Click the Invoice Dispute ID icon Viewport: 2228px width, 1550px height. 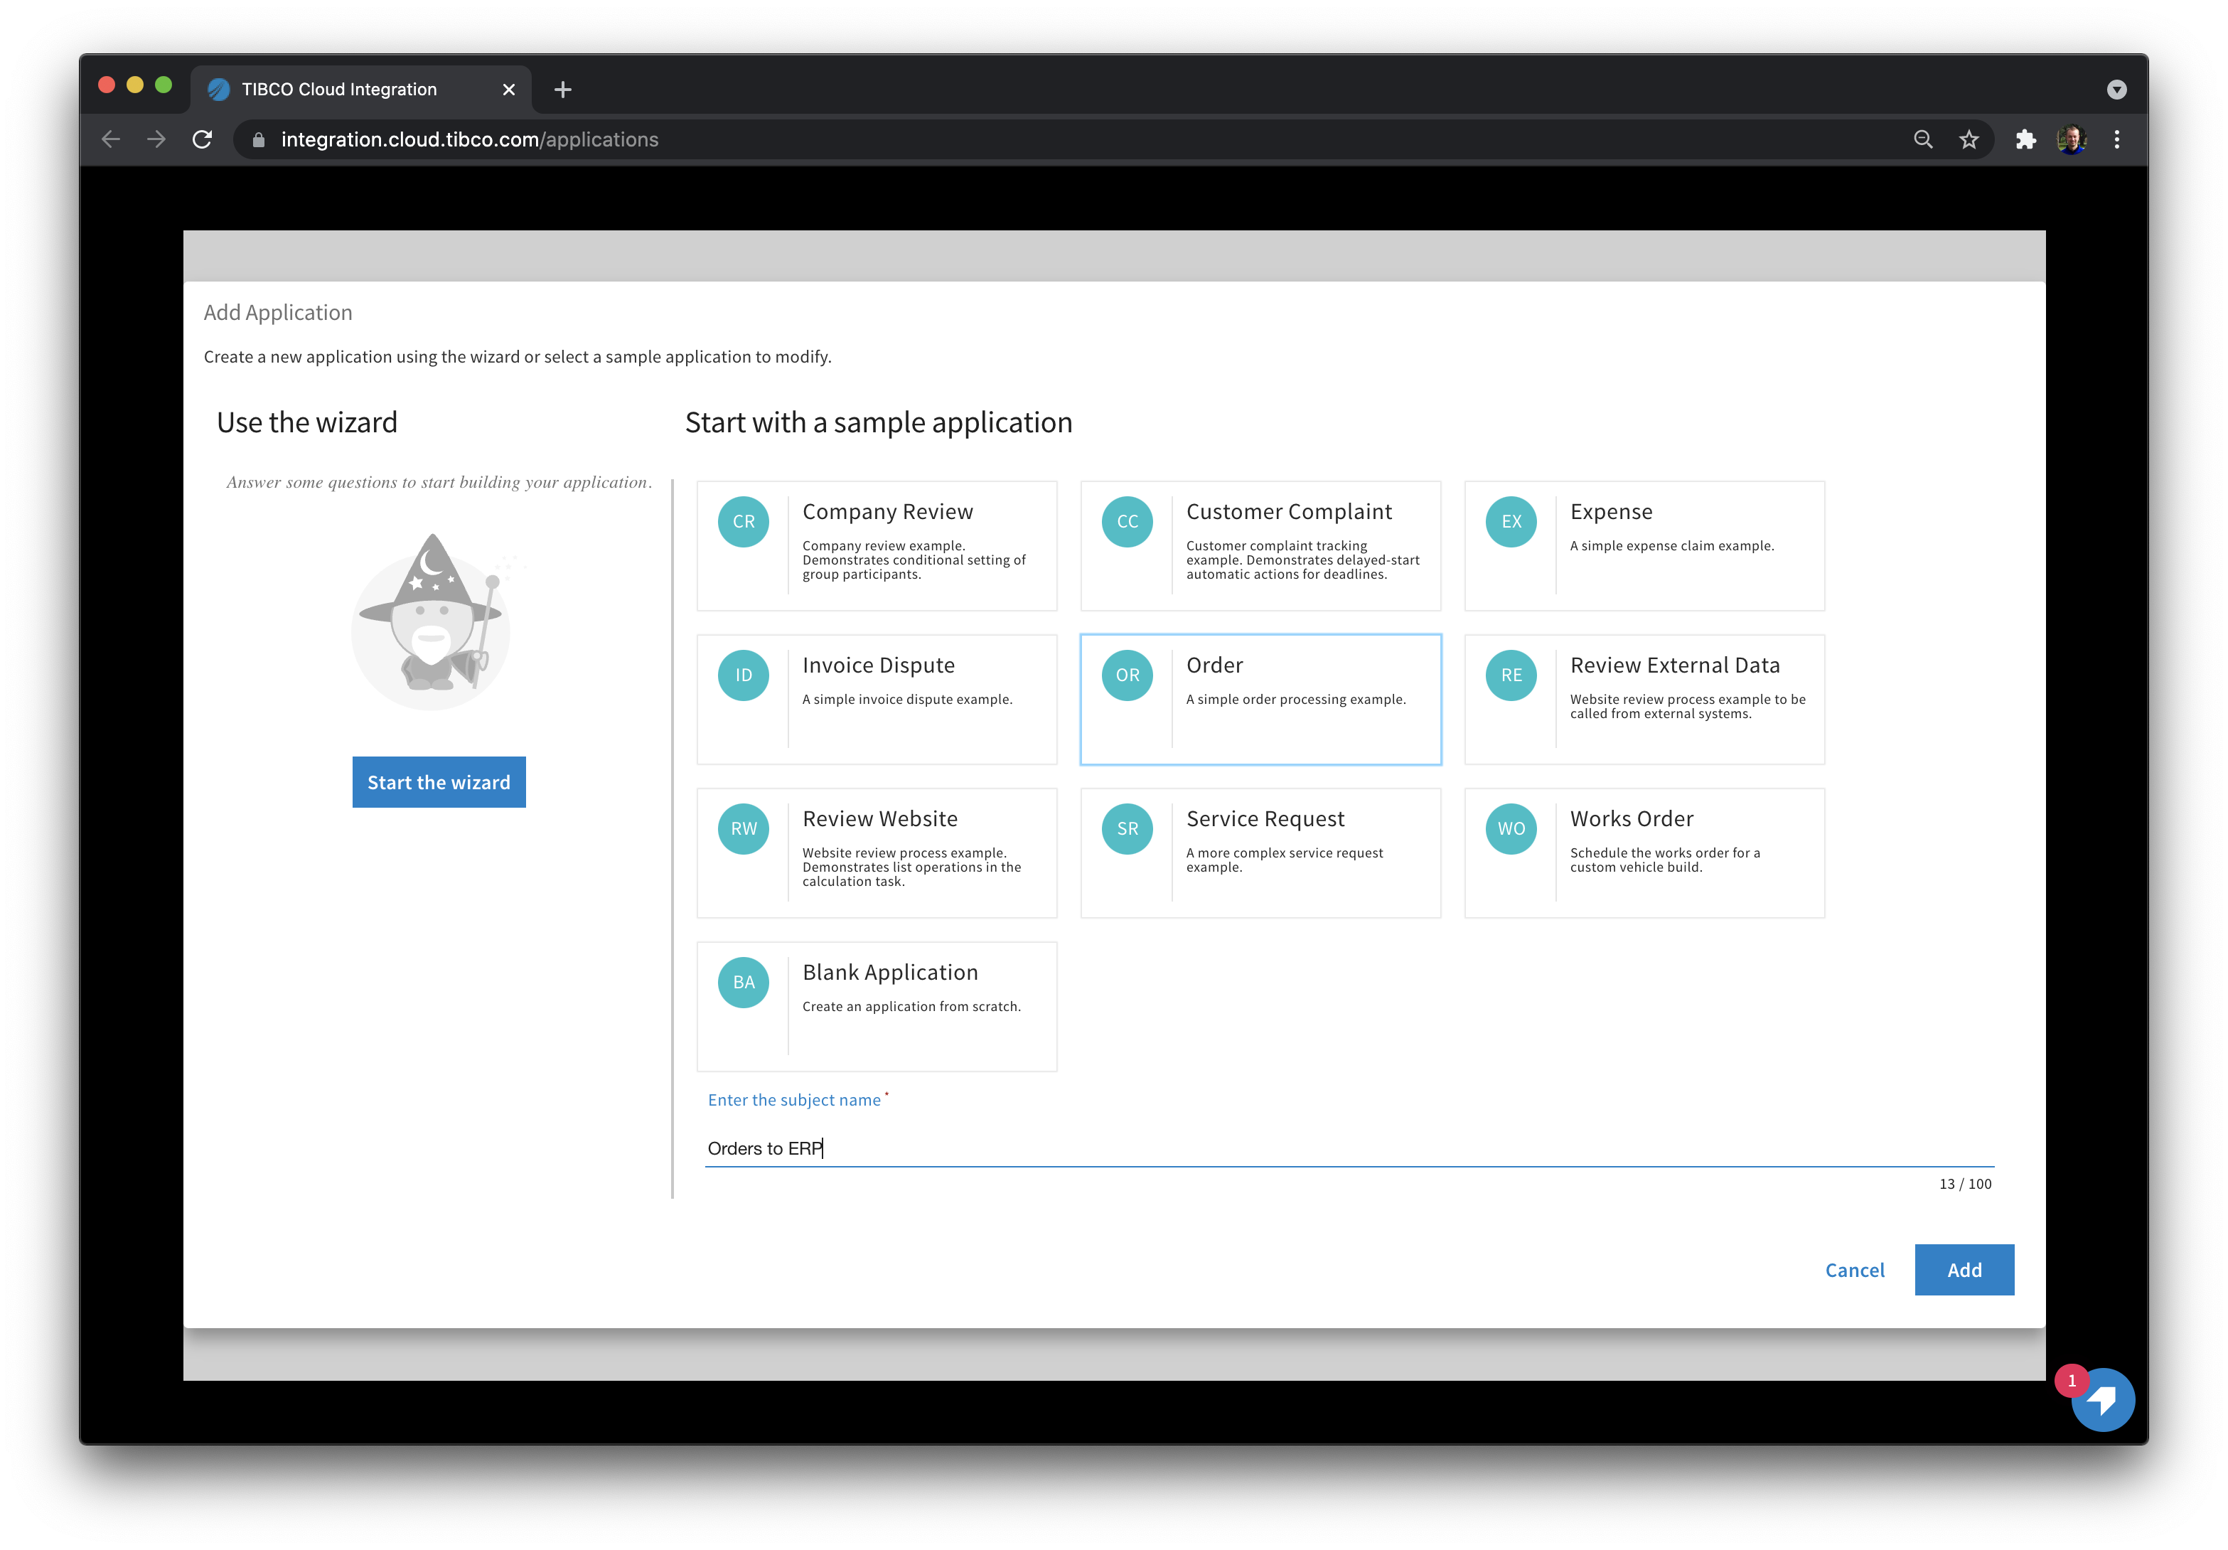742,675
